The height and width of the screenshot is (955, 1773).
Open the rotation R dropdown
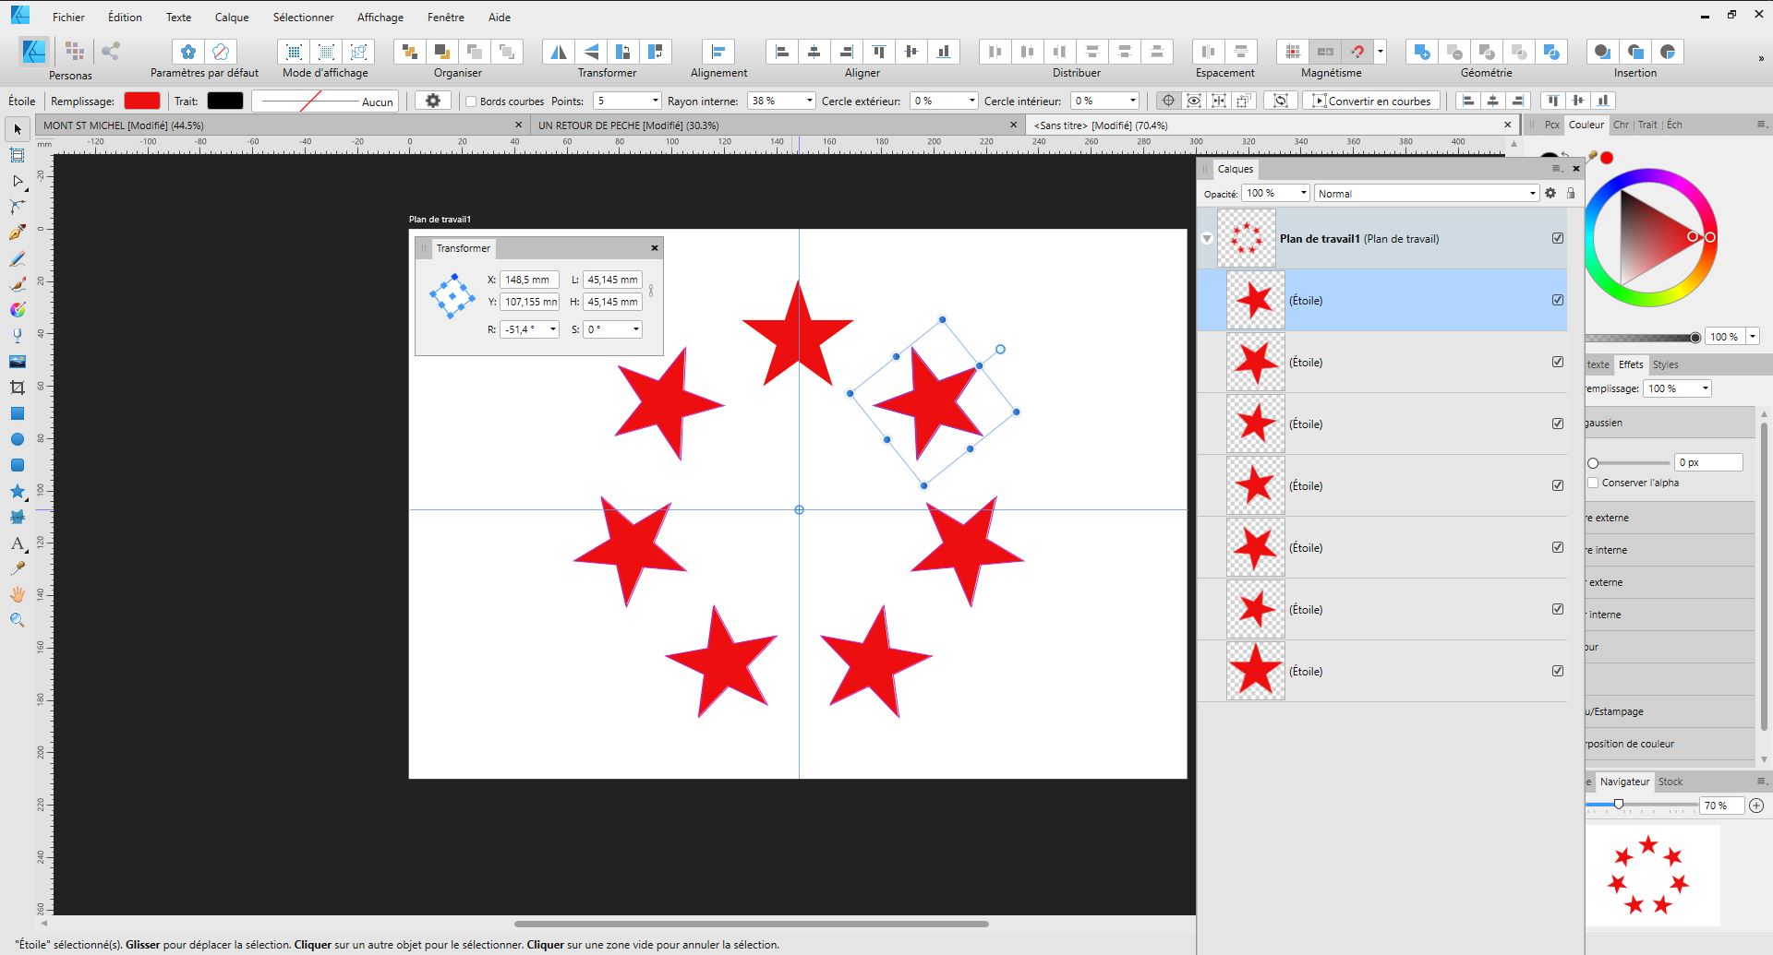pos(553,329)
